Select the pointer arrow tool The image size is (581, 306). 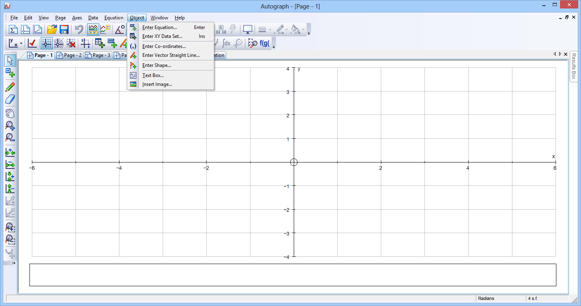[x=10, y=60]
